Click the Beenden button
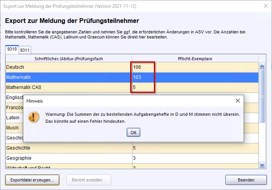The height and width of the screenshot is (190, 272). point(246,180)
